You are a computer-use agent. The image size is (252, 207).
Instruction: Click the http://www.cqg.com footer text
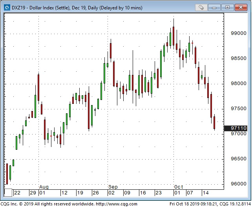[x=117, y=204]
